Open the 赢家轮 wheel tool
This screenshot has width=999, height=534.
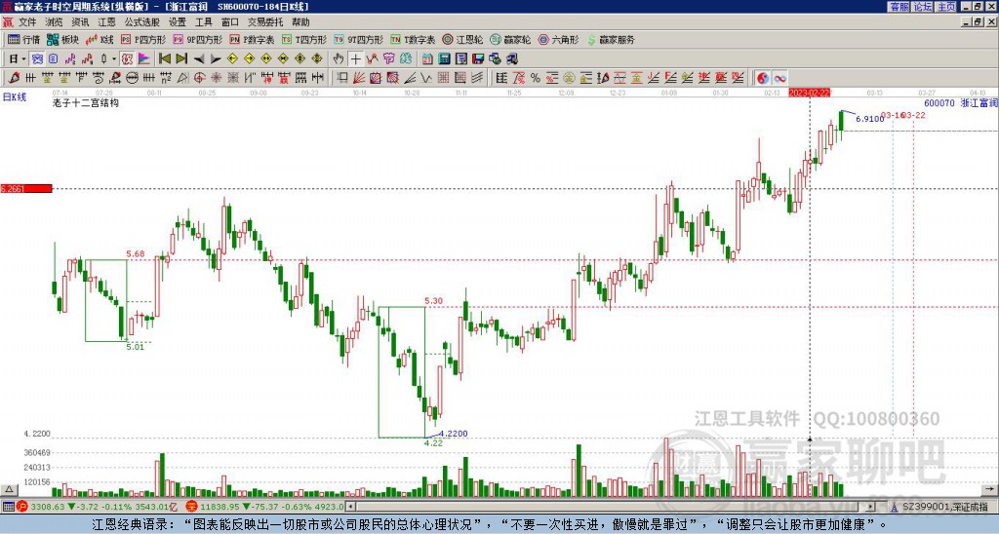(x=511, y=39)
